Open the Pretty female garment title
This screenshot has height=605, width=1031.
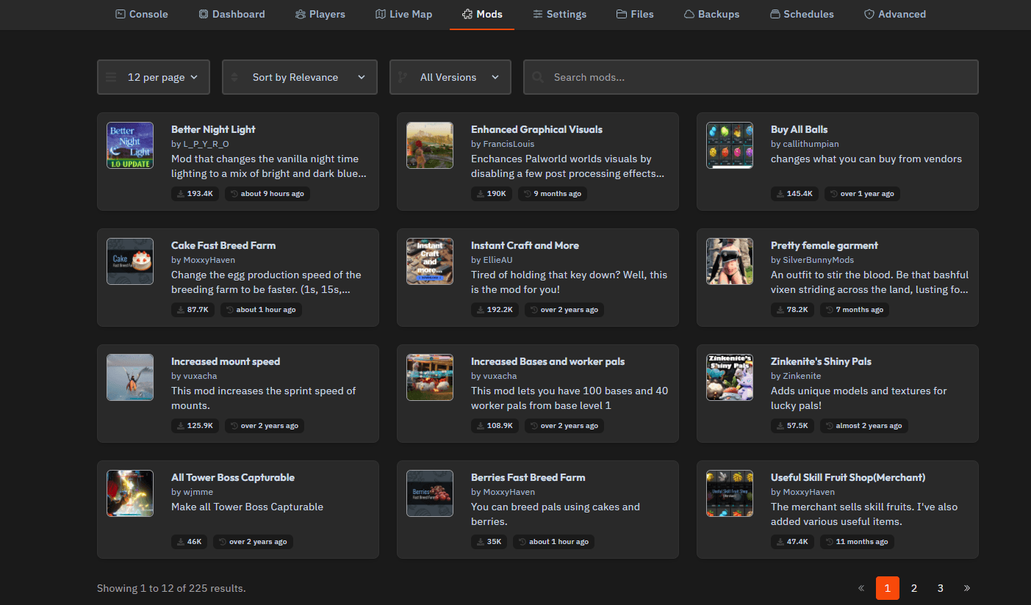[x=825, y=245]
